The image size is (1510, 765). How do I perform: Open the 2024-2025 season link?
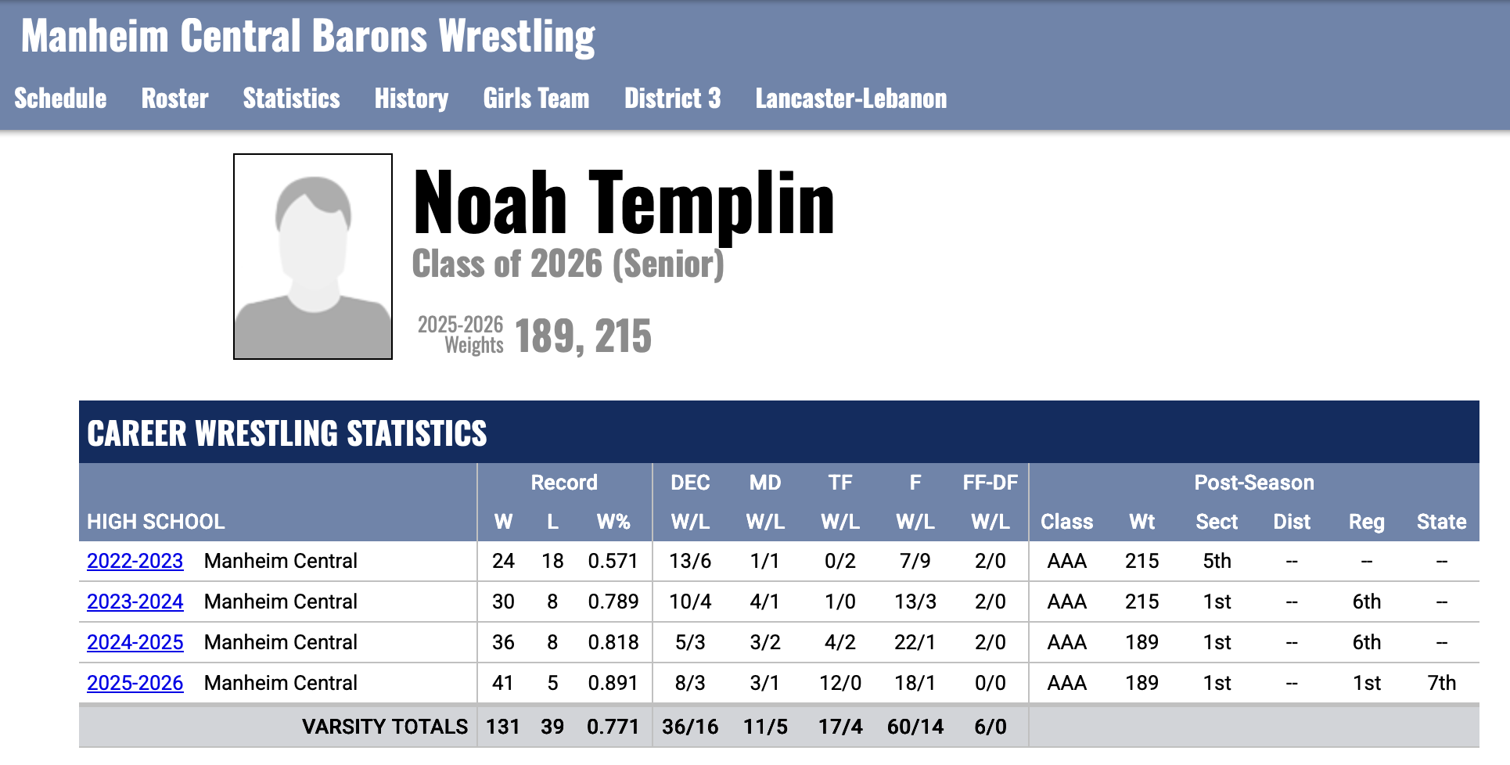pos(135,642)
